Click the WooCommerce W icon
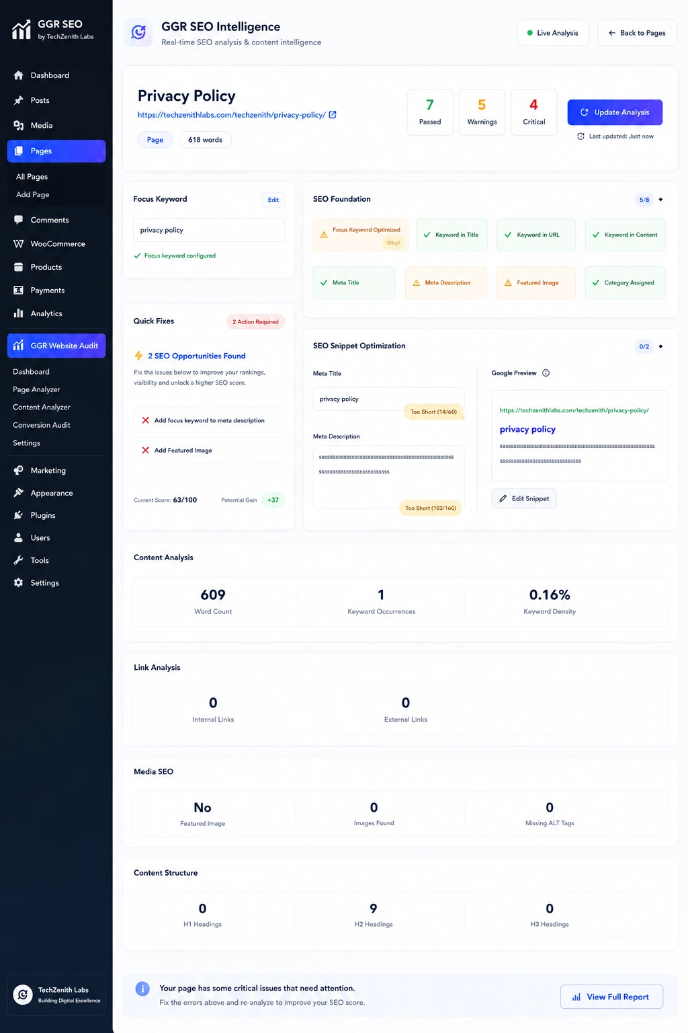 (19, 243)
